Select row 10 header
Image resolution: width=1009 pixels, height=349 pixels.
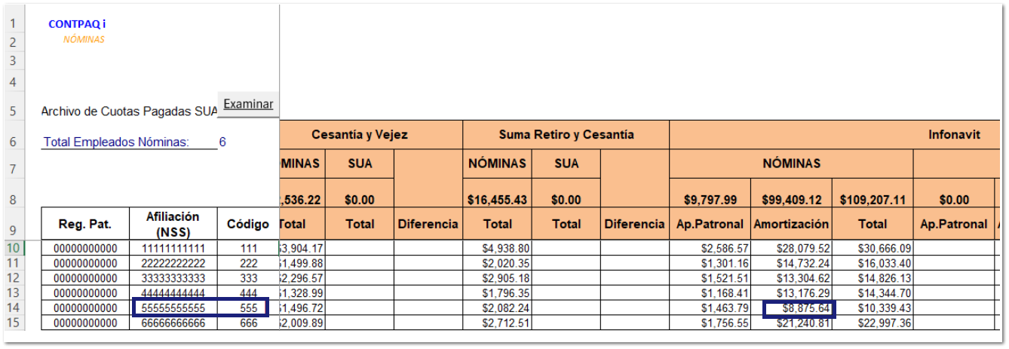[14, 248]
